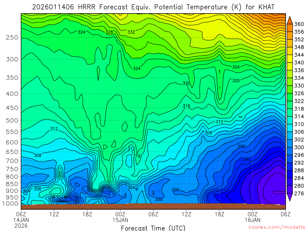Select the 334 colorbar value
Screen dimensions: 308x231
point(299,78)
